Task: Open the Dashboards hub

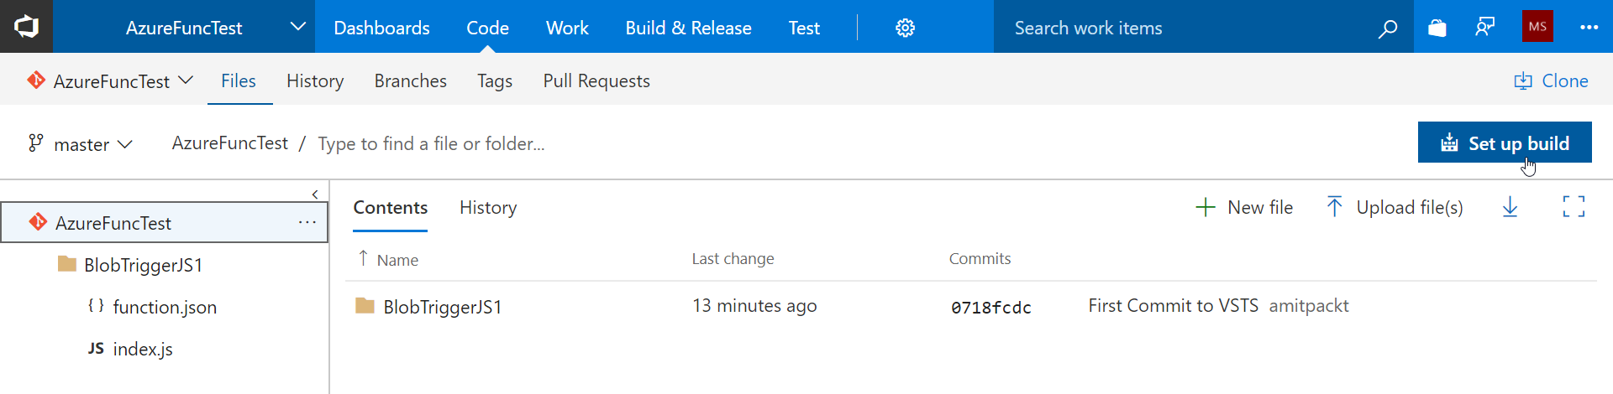Action: (381, 28)
